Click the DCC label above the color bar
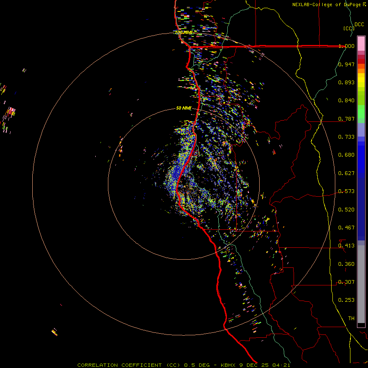Viewport: 368px width, 368px height. click(359, 25)
